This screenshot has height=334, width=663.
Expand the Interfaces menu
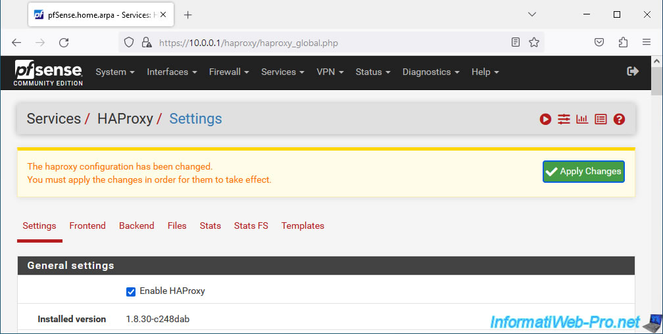click(x=172, y=72)
